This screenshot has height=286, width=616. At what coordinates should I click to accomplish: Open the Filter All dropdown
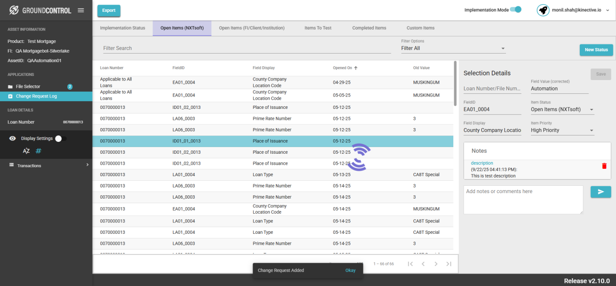453,48
